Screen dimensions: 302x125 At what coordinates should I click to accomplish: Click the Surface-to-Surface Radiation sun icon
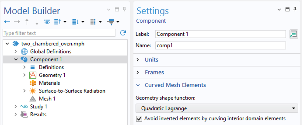33,91
